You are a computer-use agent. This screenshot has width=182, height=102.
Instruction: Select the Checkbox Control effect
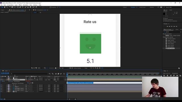pyautogui.click(x=171, y=42)
